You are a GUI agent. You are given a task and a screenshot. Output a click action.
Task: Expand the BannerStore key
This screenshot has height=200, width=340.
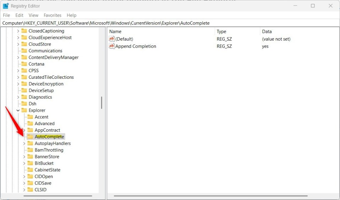(x=24, y=157)
